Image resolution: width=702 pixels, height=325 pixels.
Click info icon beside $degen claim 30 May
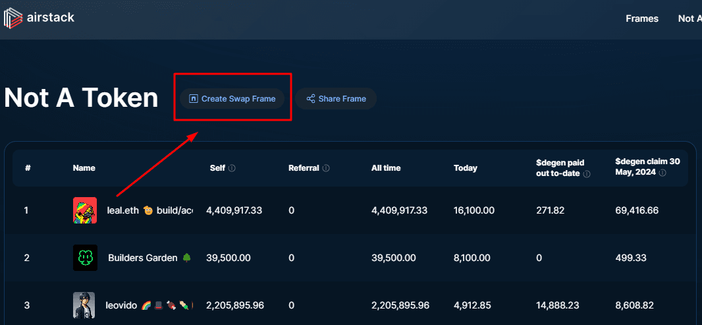(662, 173)
